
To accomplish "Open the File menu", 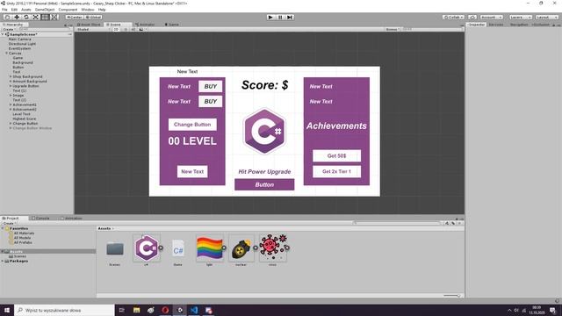I will [4, 10].
